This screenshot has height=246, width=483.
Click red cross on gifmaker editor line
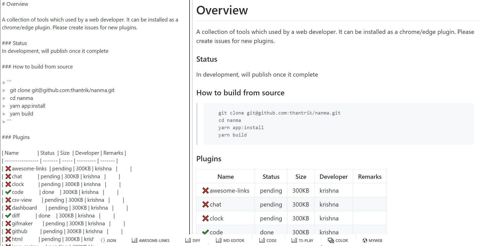click(x=8, y=223)
